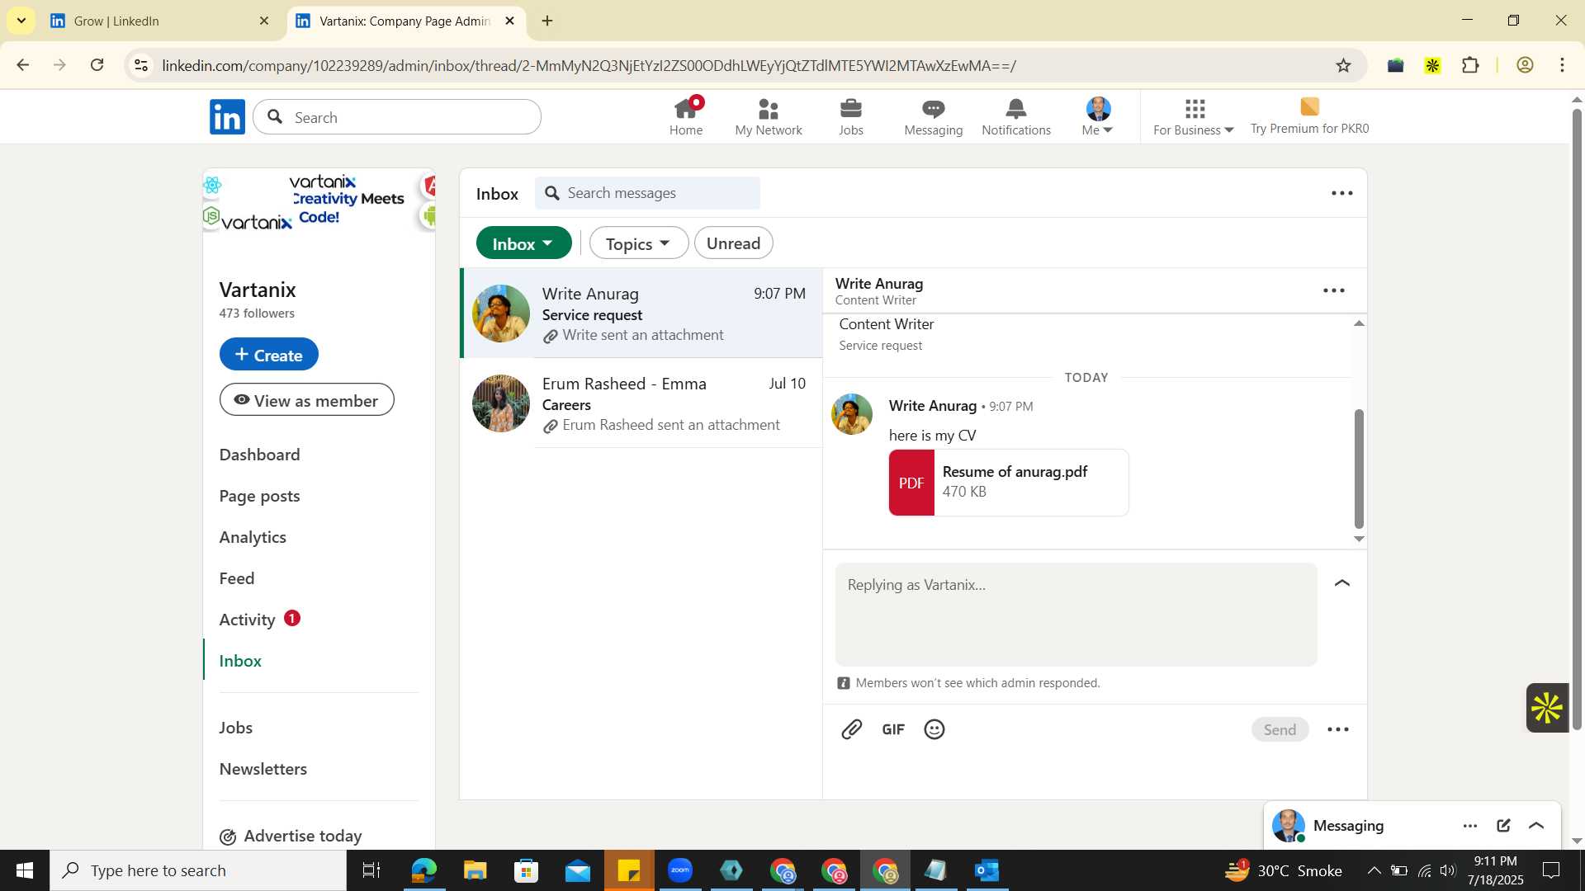The image size is (1585, 891).
Task: Open send options three-dot menu
Action: click(1338, 729)
